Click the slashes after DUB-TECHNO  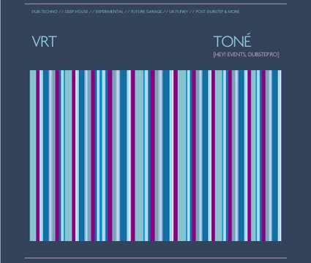(61, 12)
